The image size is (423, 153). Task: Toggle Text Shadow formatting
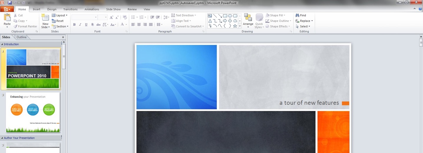pos(92,25)
